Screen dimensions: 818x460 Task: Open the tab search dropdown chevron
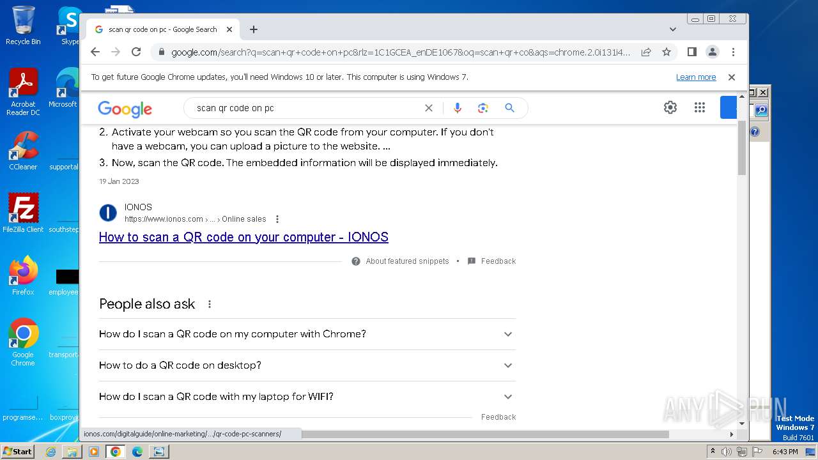coord(673,29)
